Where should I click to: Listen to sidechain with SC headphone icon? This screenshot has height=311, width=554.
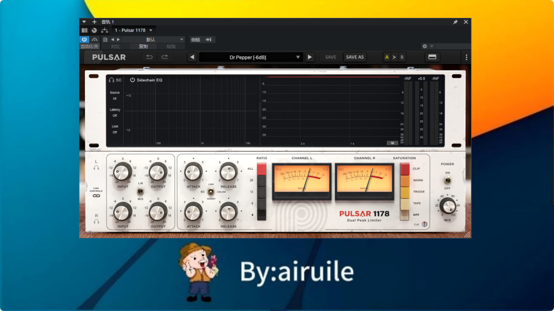click(111, 80)
